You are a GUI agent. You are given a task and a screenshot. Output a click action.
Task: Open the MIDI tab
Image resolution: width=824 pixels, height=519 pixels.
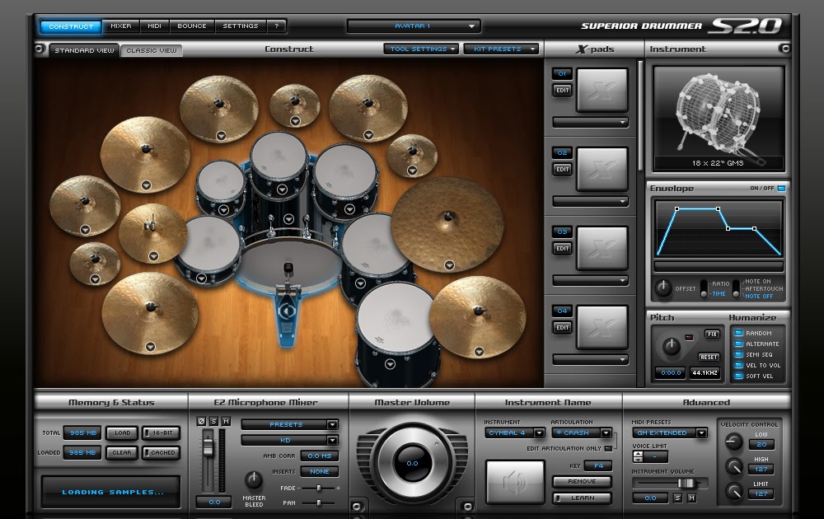(155, 26)
